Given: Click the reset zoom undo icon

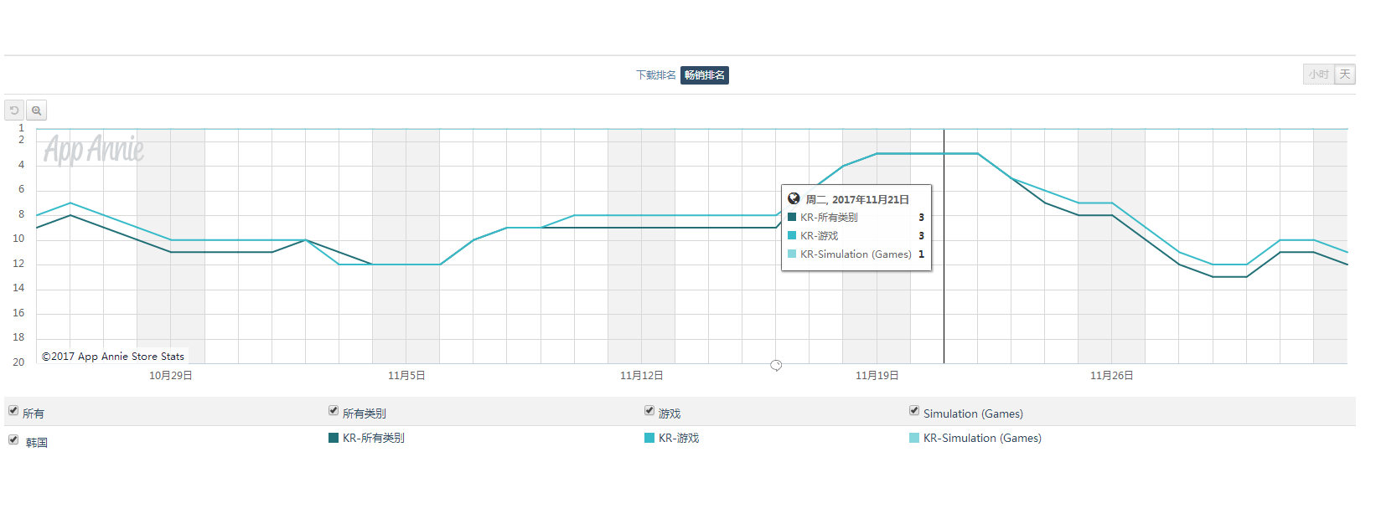Looking at the screenshot, I should point(14,110).
